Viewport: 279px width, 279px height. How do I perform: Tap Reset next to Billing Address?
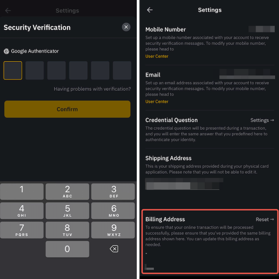265,219
